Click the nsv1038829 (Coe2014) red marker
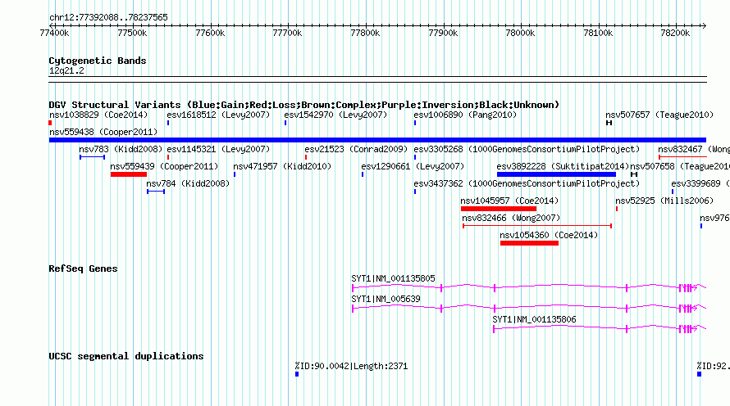 pyautogui.click(x=50, y=123)
